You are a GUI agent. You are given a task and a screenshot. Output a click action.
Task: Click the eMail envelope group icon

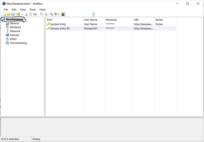click(x=7, y=39)
